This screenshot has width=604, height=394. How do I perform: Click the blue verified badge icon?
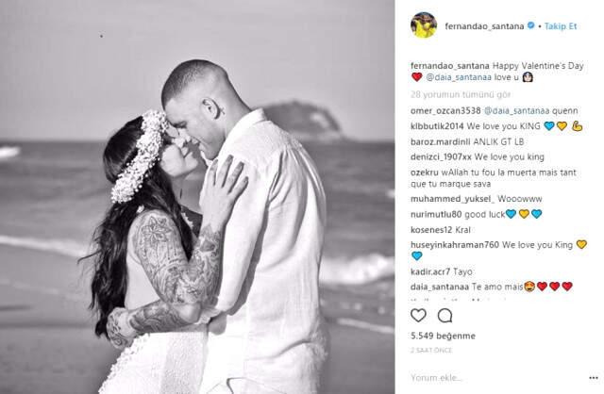click(x=530, y=25)
